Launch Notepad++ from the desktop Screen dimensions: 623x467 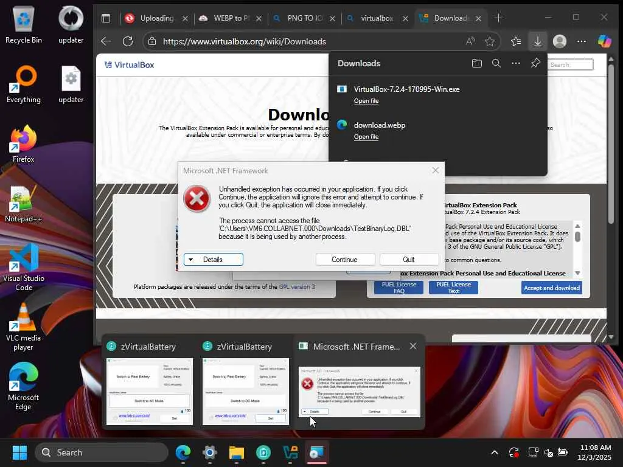[x=24, y=203]
